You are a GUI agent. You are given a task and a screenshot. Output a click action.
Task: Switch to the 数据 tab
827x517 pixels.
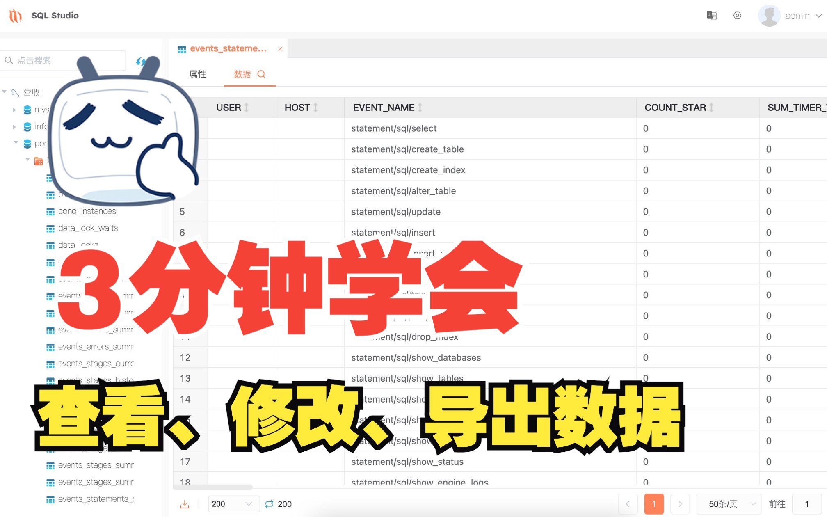point(242,74)
